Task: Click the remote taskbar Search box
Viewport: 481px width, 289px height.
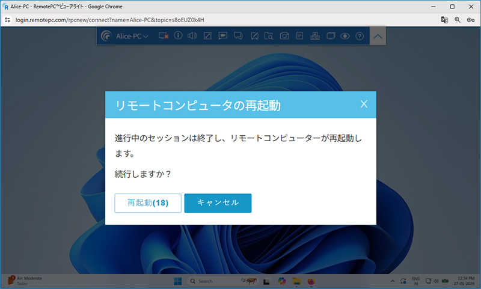Action: tap(222, 281)
